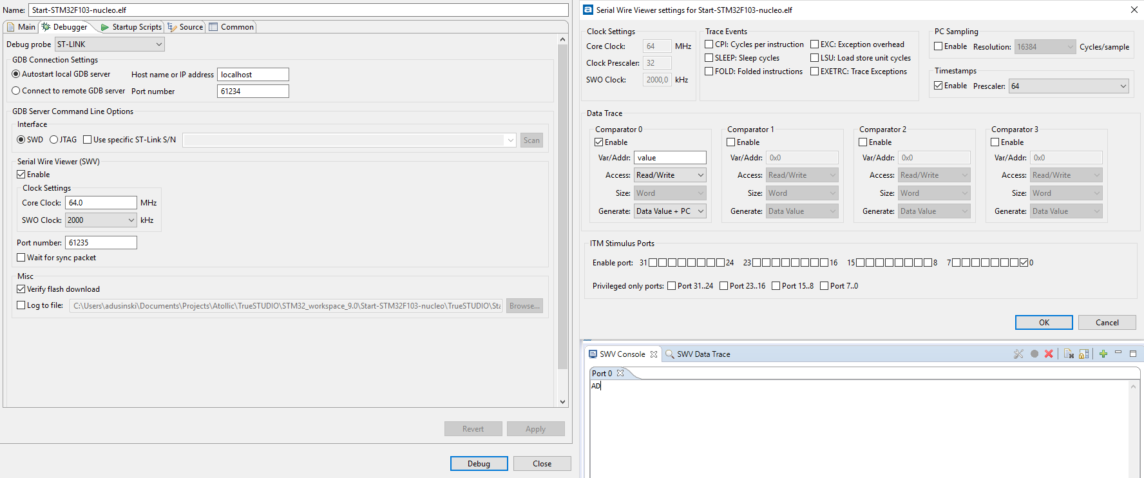Open SWV configure trace settings wrench icon
Image resolution: width=1144 pixels, height=478 pixels.
pos(1018,354)
